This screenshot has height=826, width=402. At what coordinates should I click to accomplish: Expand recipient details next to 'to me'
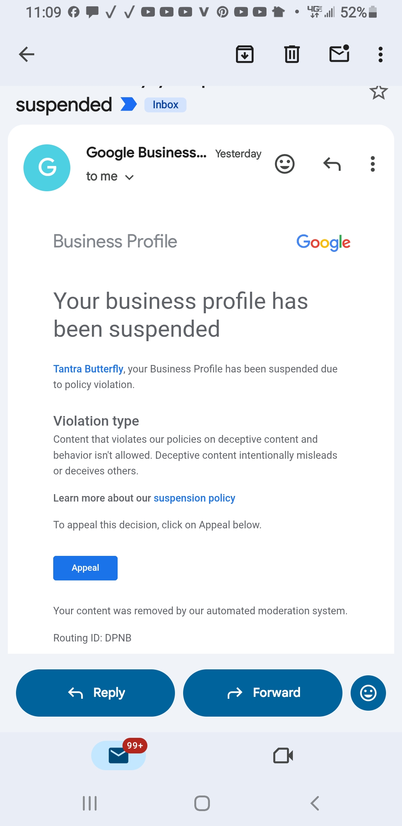[x=129, y=177]
